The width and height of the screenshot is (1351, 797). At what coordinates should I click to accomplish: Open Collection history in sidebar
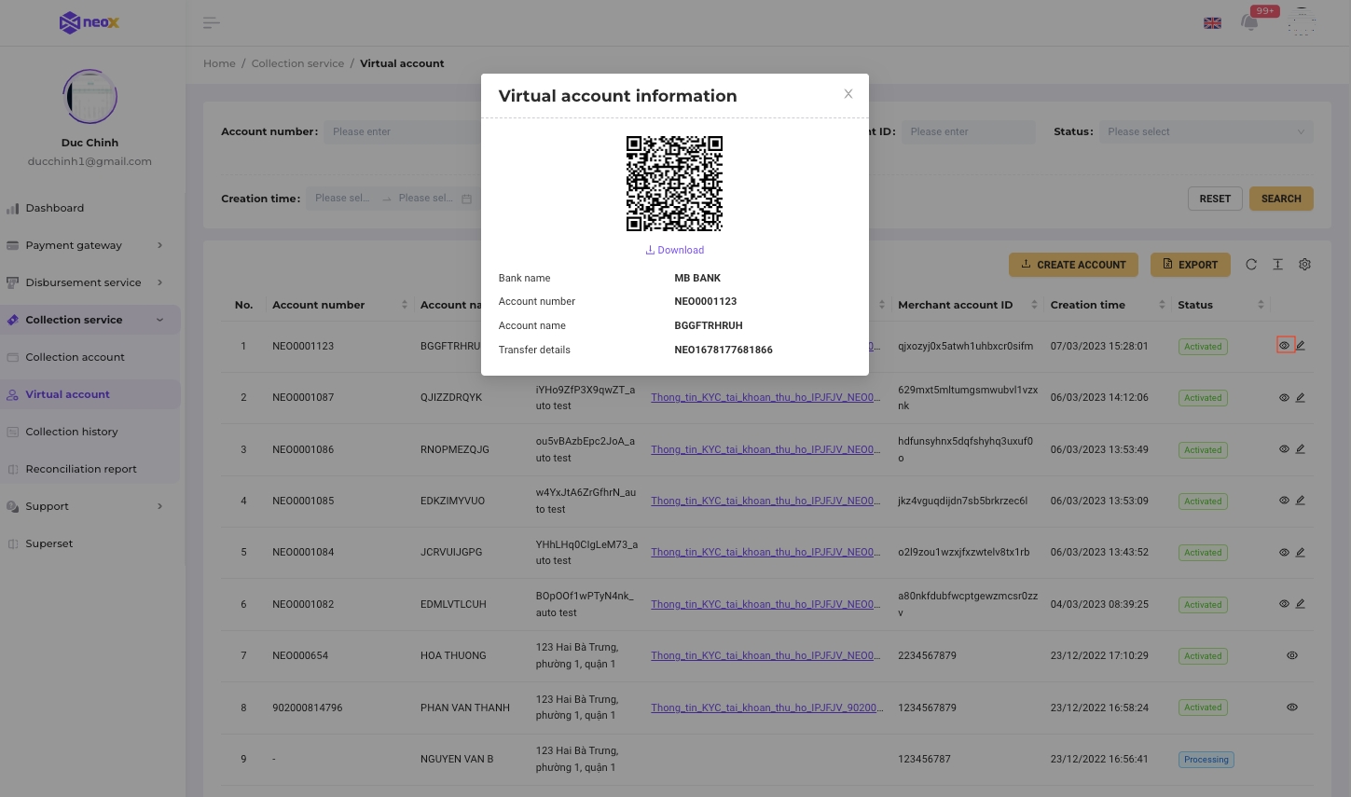[72, 432]
